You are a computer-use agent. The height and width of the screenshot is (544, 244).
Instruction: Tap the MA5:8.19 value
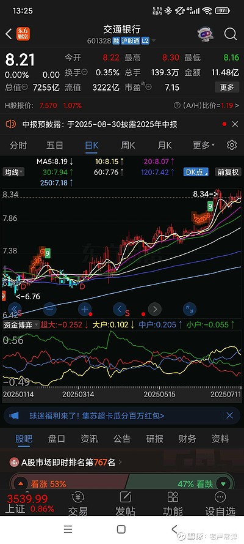tap(55, 162)
